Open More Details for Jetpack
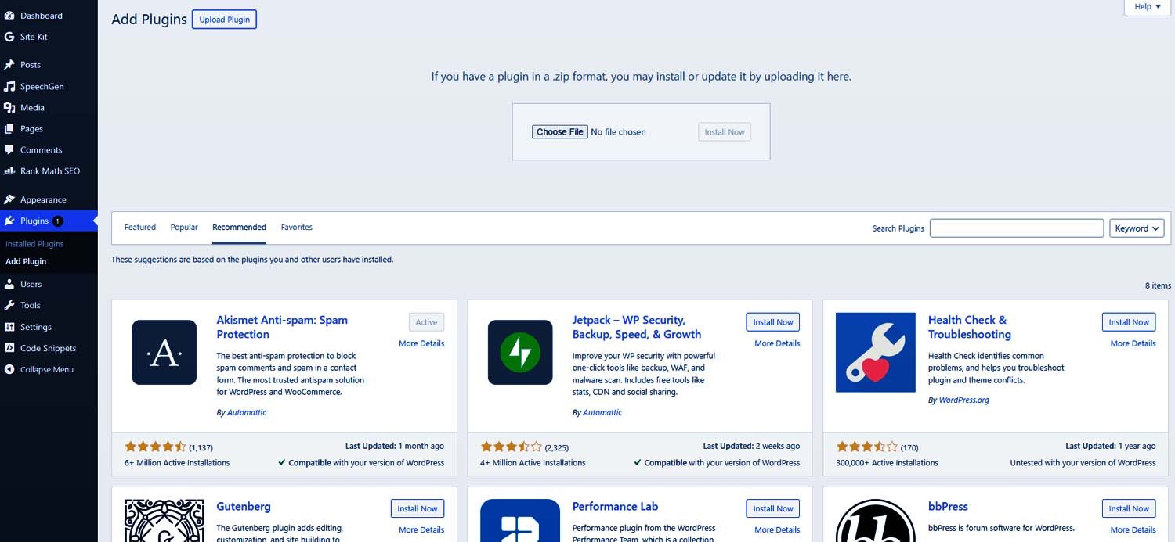 pos(776,343)
